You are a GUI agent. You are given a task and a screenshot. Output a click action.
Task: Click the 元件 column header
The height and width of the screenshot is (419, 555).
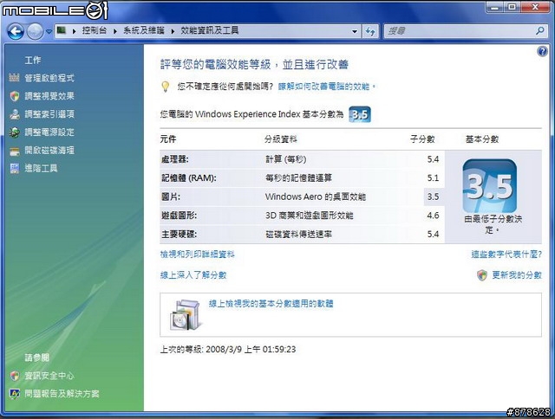168,139
